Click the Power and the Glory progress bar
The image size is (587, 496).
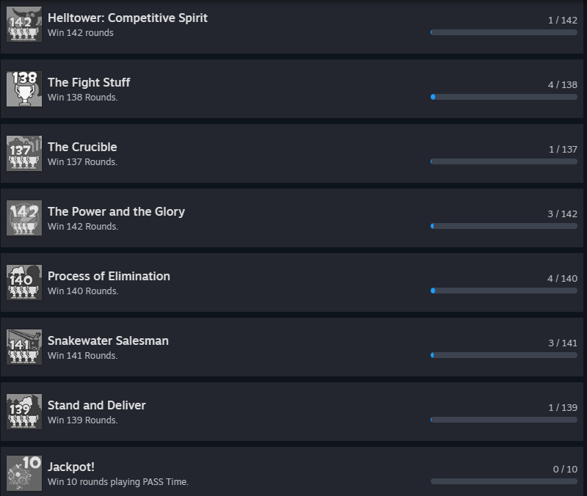pyautogui.click(x=504, y=226)
